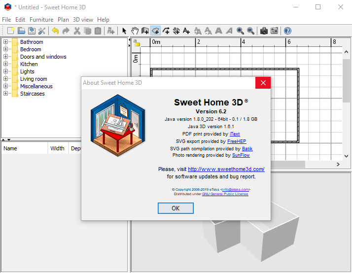Click the Increase text size icon
The height and width of the screenshot is (273, 352).
pos(198,31)
